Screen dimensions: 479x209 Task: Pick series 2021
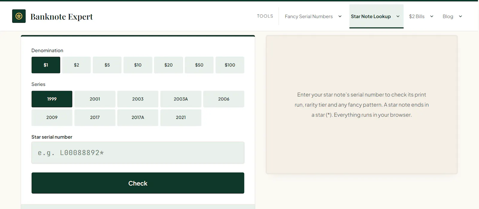181,118
